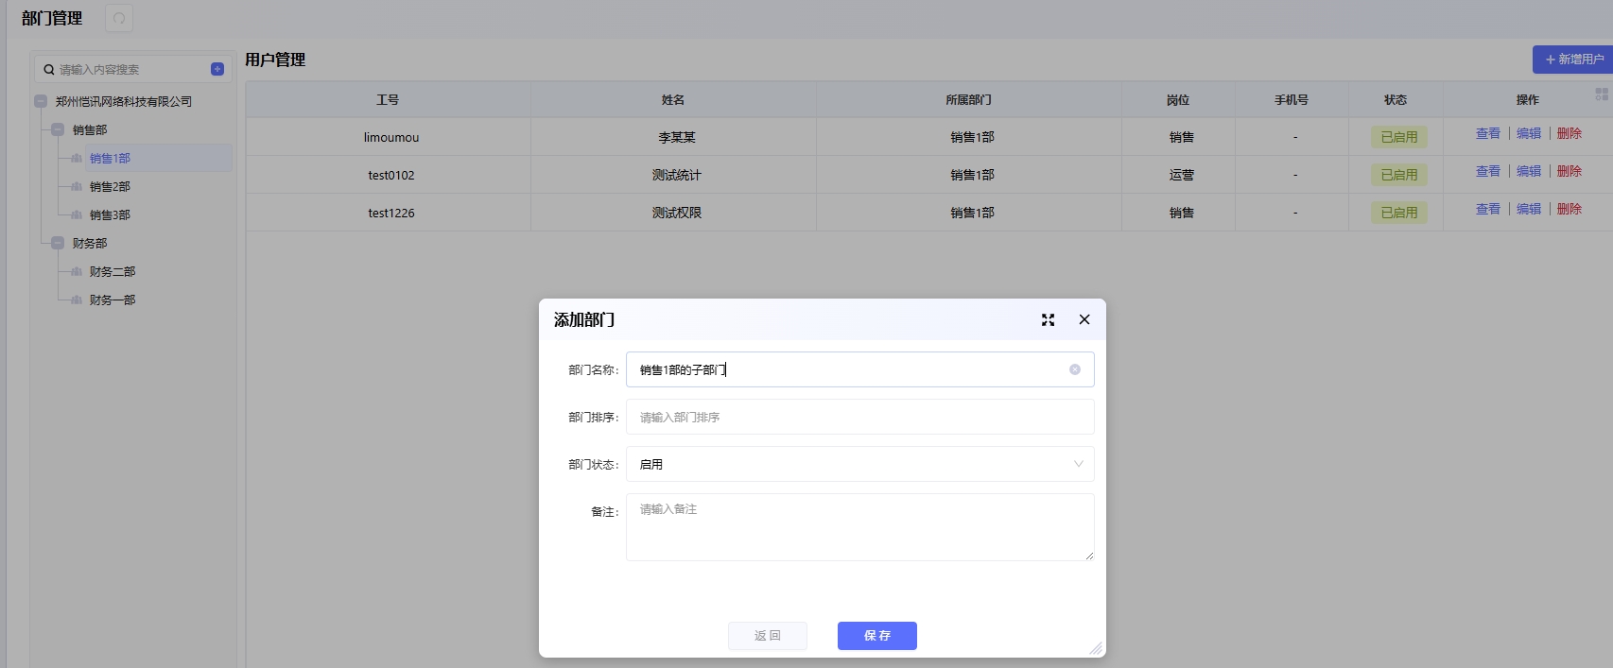Click the blue plus icon in search box
Image resolution: width=1613 pixels, height=668 pixels.
click(217, 69)
